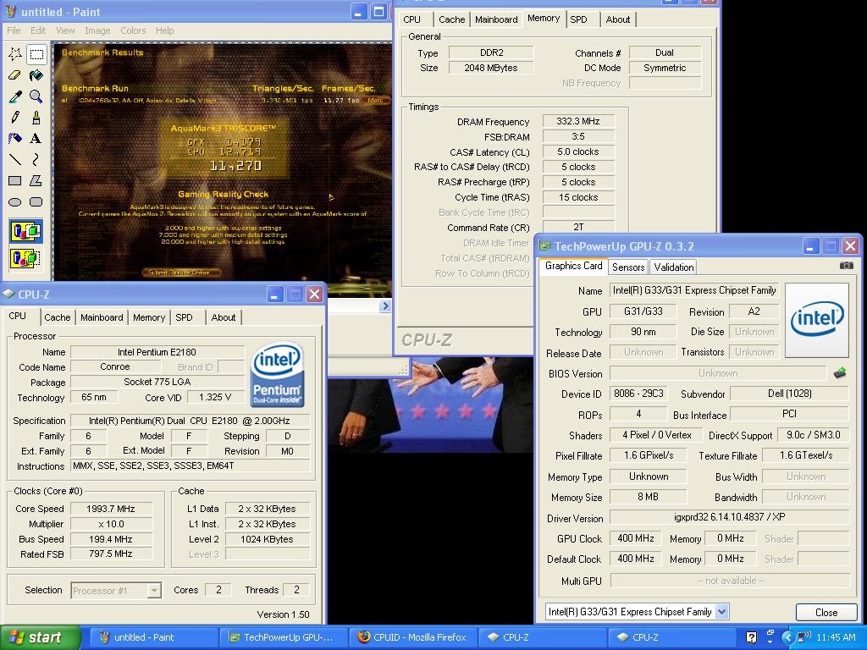Open the Help menu in Paint
This screenshot has width=867, height=650.
pyautogui.click(x=165, y=30)
